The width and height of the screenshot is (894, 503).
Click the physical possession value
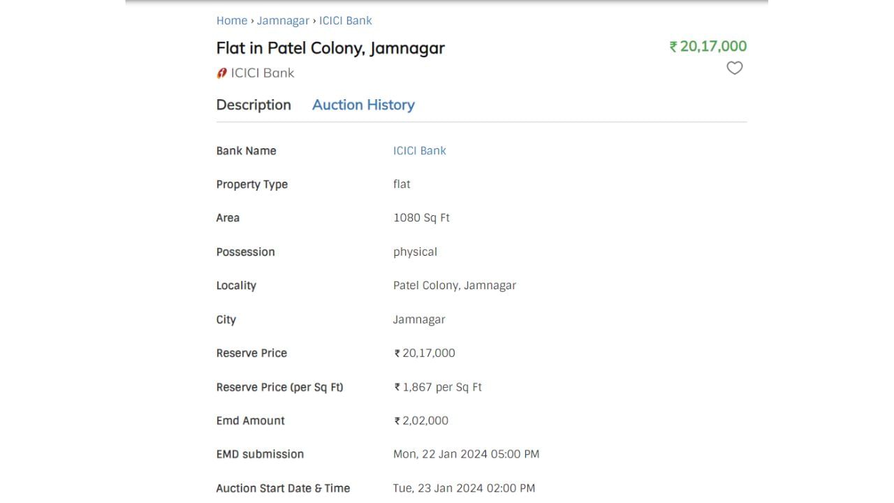click(415, 251)
